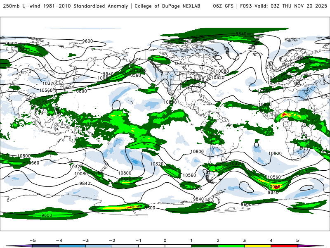Click the "F093" forecast hour label
The width and height of the screenshot is (330, 248).
click(x=246, y=6)
